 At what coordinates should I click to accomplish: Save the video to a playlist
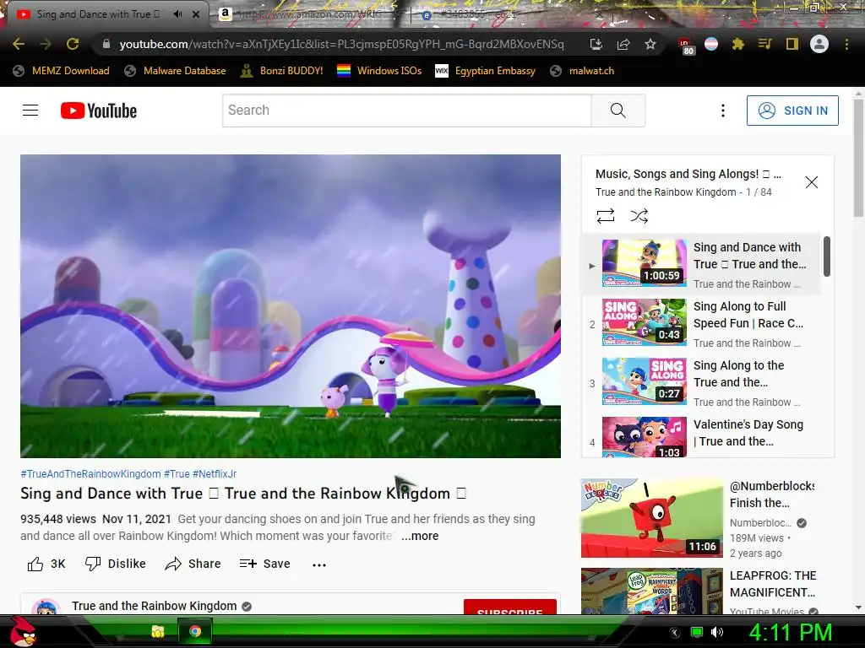click(x=264, y=564)
